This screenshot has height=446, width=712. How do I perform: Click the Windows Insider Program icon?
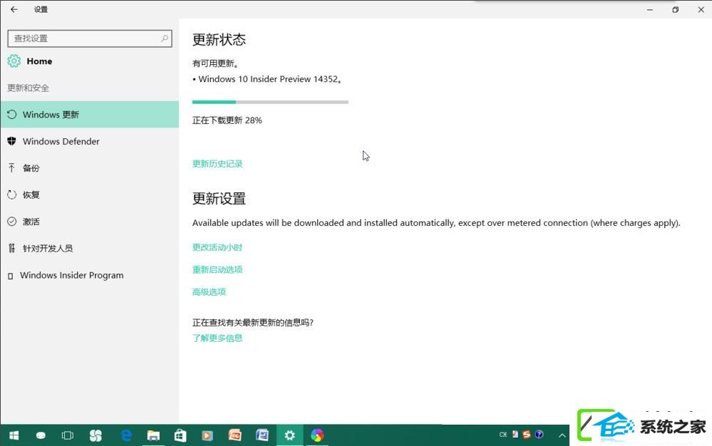tap(11, 276)
